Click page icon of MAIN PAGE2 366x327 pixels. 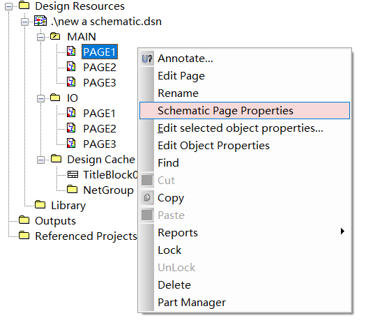coord(71,67)
